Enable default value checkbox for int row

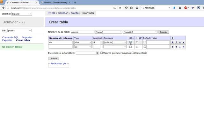pyautogui.click(x=145, y=47)
